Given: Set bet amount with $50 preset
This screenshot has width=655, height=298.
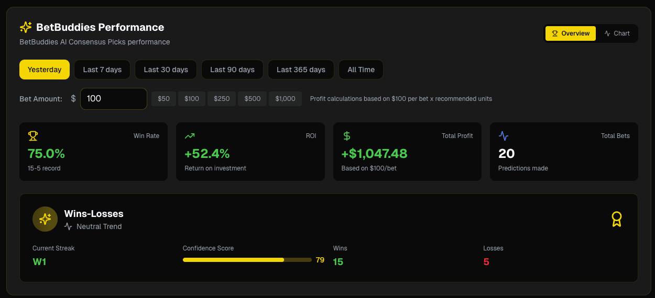Looking at the screenshot, I should click(x=164, y=99).
